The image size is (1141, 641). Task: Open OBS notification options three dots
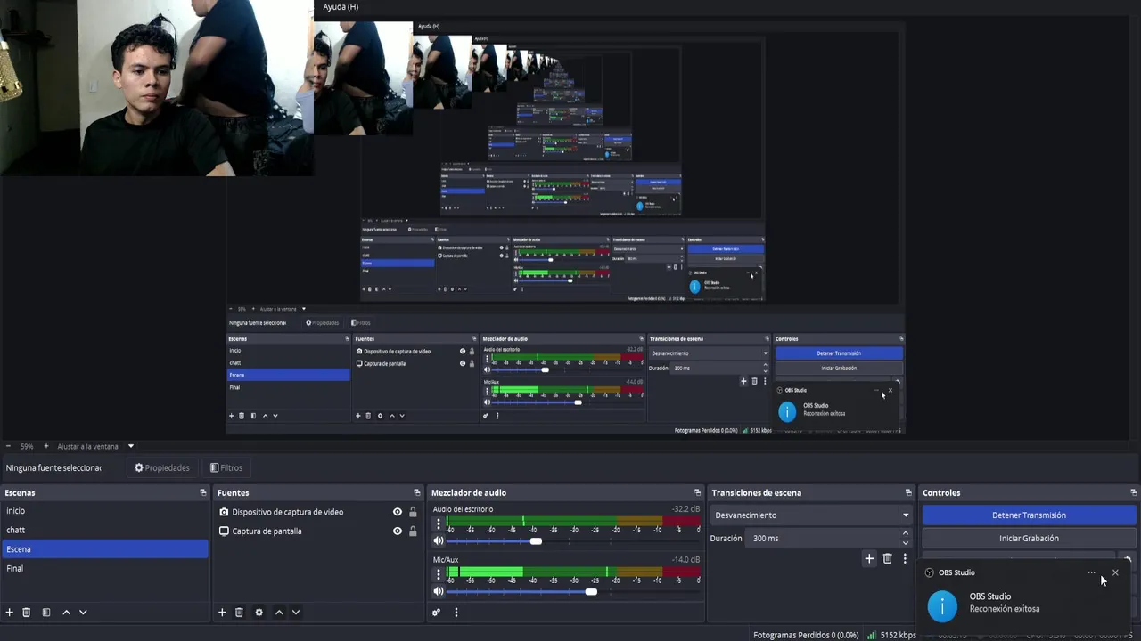click(1091, 572)
